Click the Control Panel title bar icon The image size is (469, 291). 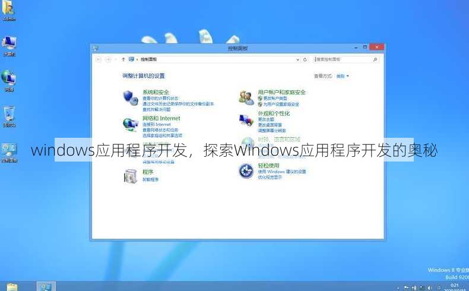pos(96,48)
